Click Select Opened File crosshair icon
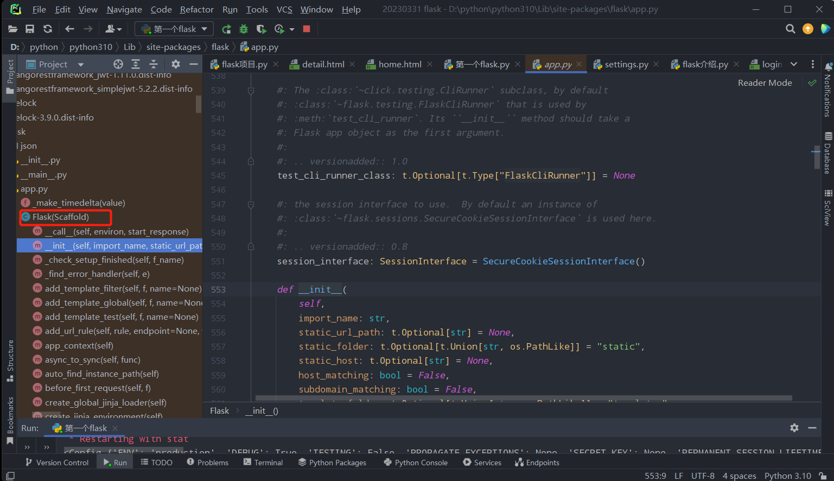This screenshot has height=481, width=834. coord(118,64)
